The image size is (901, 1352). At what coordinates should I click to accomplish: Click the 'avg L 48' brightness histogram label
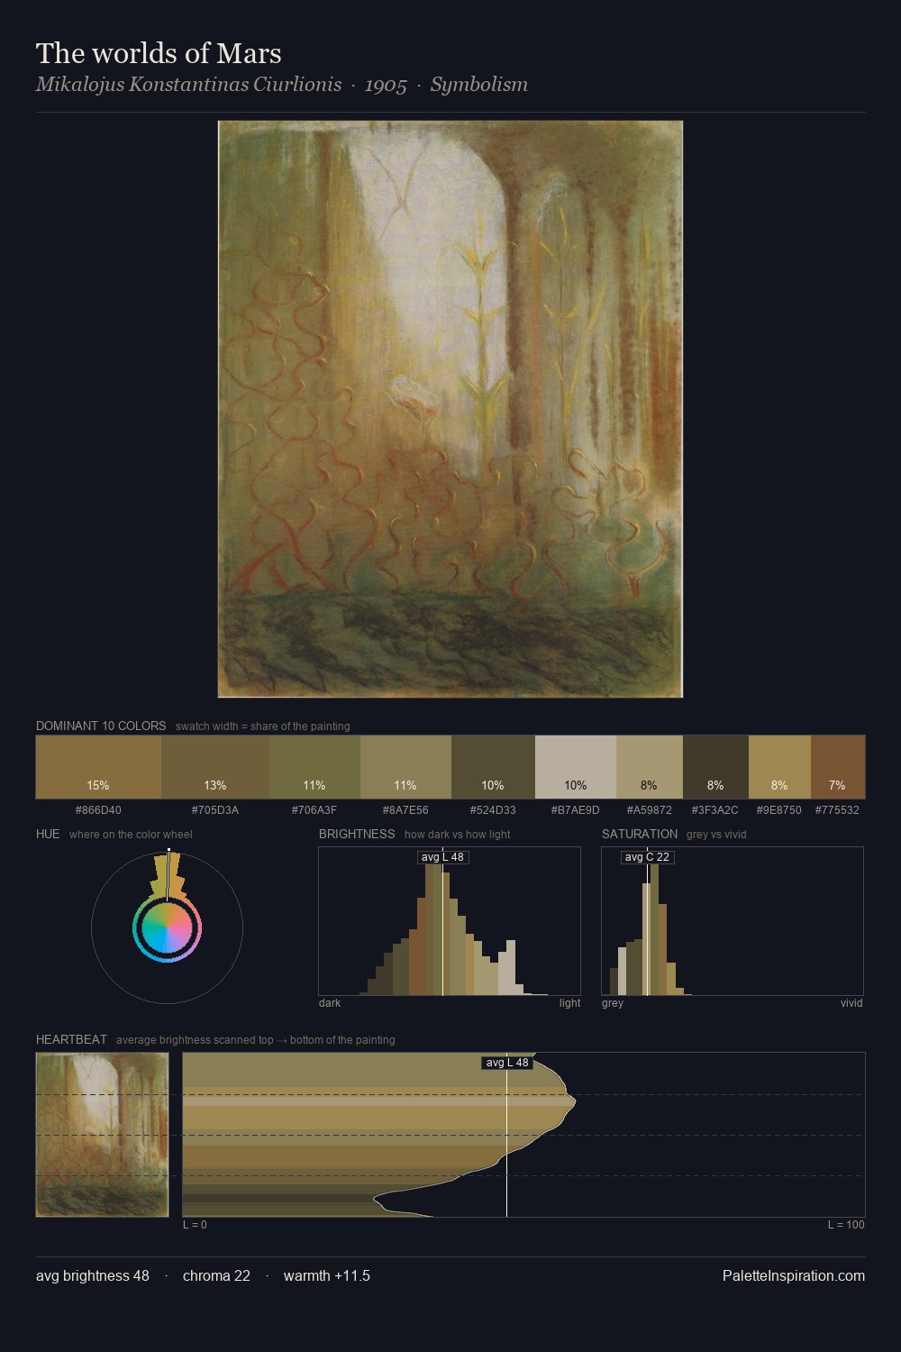click(442, 857)
